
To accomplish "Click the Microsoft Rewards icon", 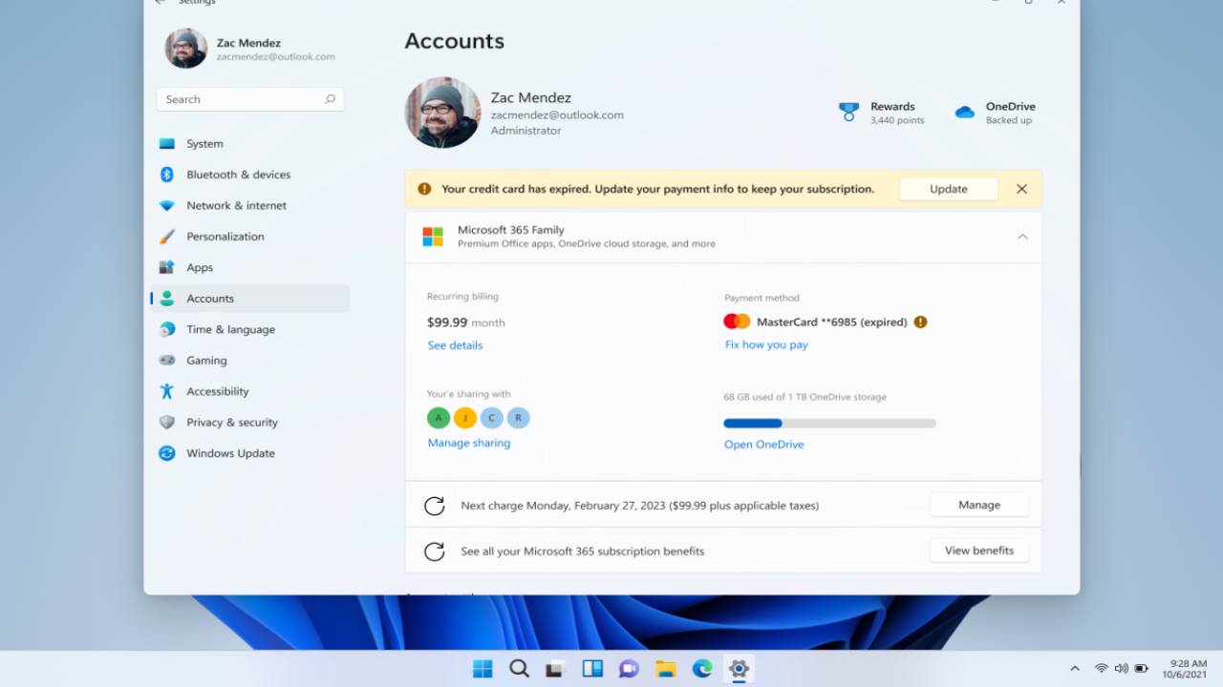I will tap(848, 112).
